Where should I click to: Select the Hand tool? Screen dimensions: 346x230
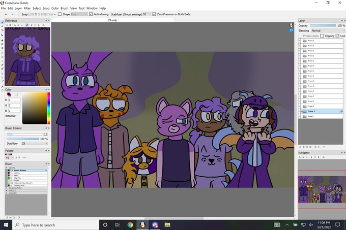(x=2, y=90)
